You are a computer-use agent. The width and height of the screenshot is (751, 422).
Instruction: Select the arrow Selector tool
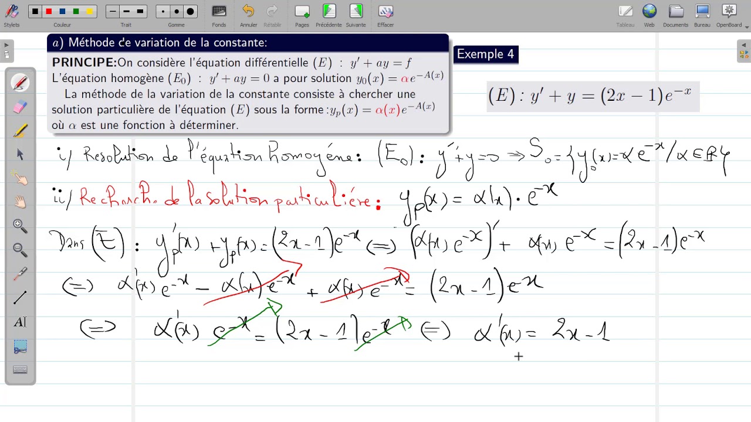click(20, 154)
